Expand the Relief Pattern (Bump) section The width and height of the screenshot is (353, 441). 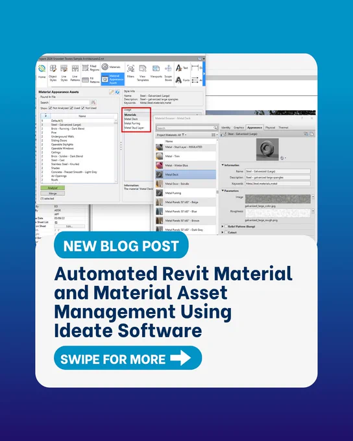point(223,226)
